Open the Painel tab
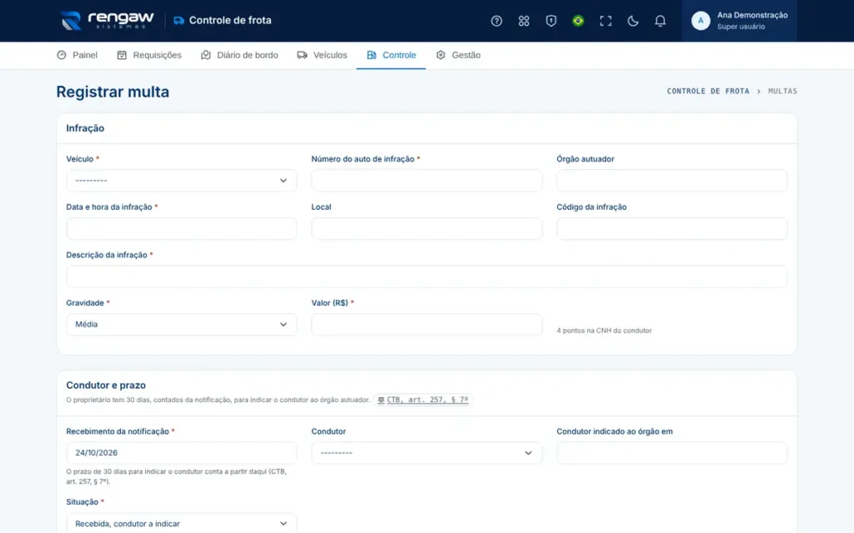This screenshot has width=854, height=533. coord(77,55)
